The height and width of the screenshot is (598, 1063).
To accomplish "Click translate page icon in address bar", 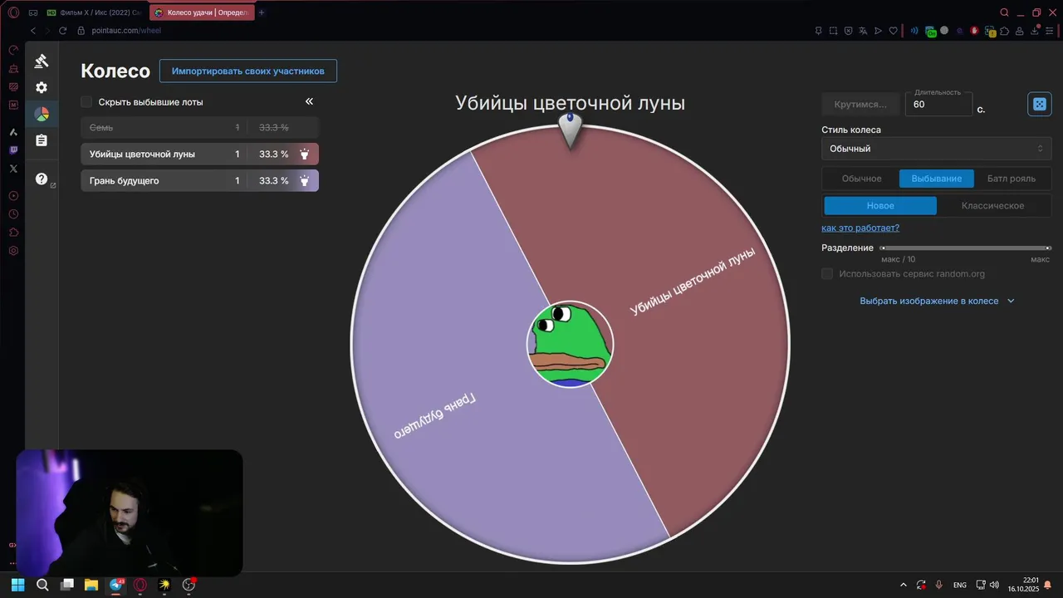I will coord(864,31).
